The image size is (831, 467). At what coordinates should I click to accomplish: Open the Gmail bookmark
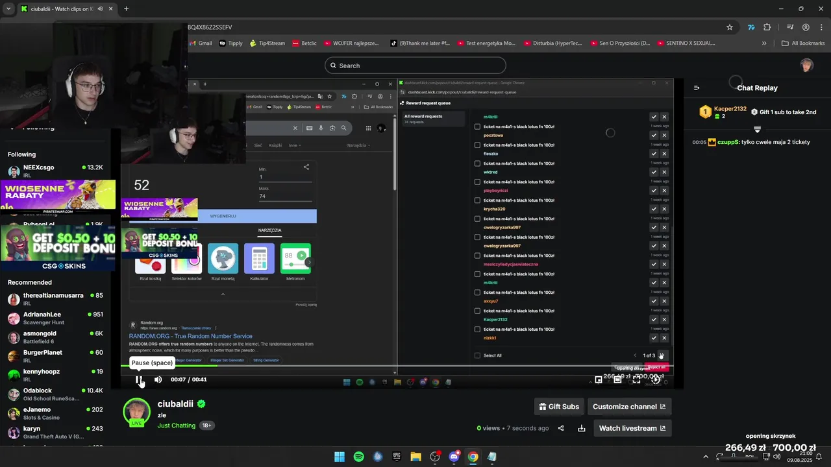coord(200,43)
